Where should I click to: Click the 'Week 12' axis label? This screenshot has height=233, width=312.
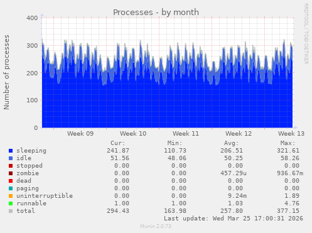(x=239, y=134)
